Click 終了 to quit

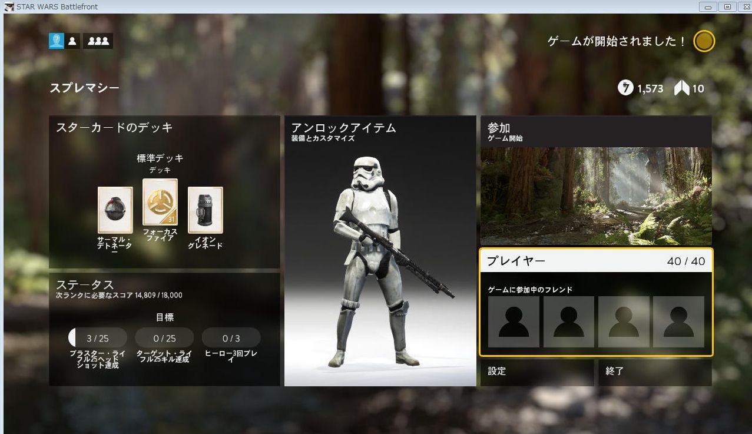655,373
